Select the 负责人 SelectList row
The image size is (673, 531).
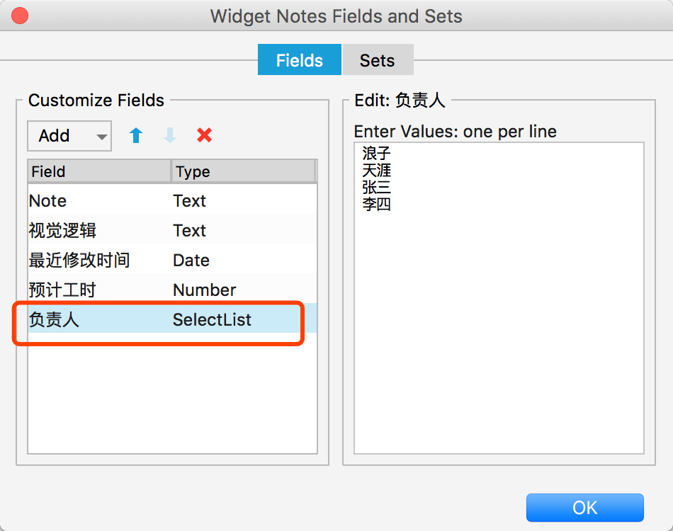[x=173, y=319]
